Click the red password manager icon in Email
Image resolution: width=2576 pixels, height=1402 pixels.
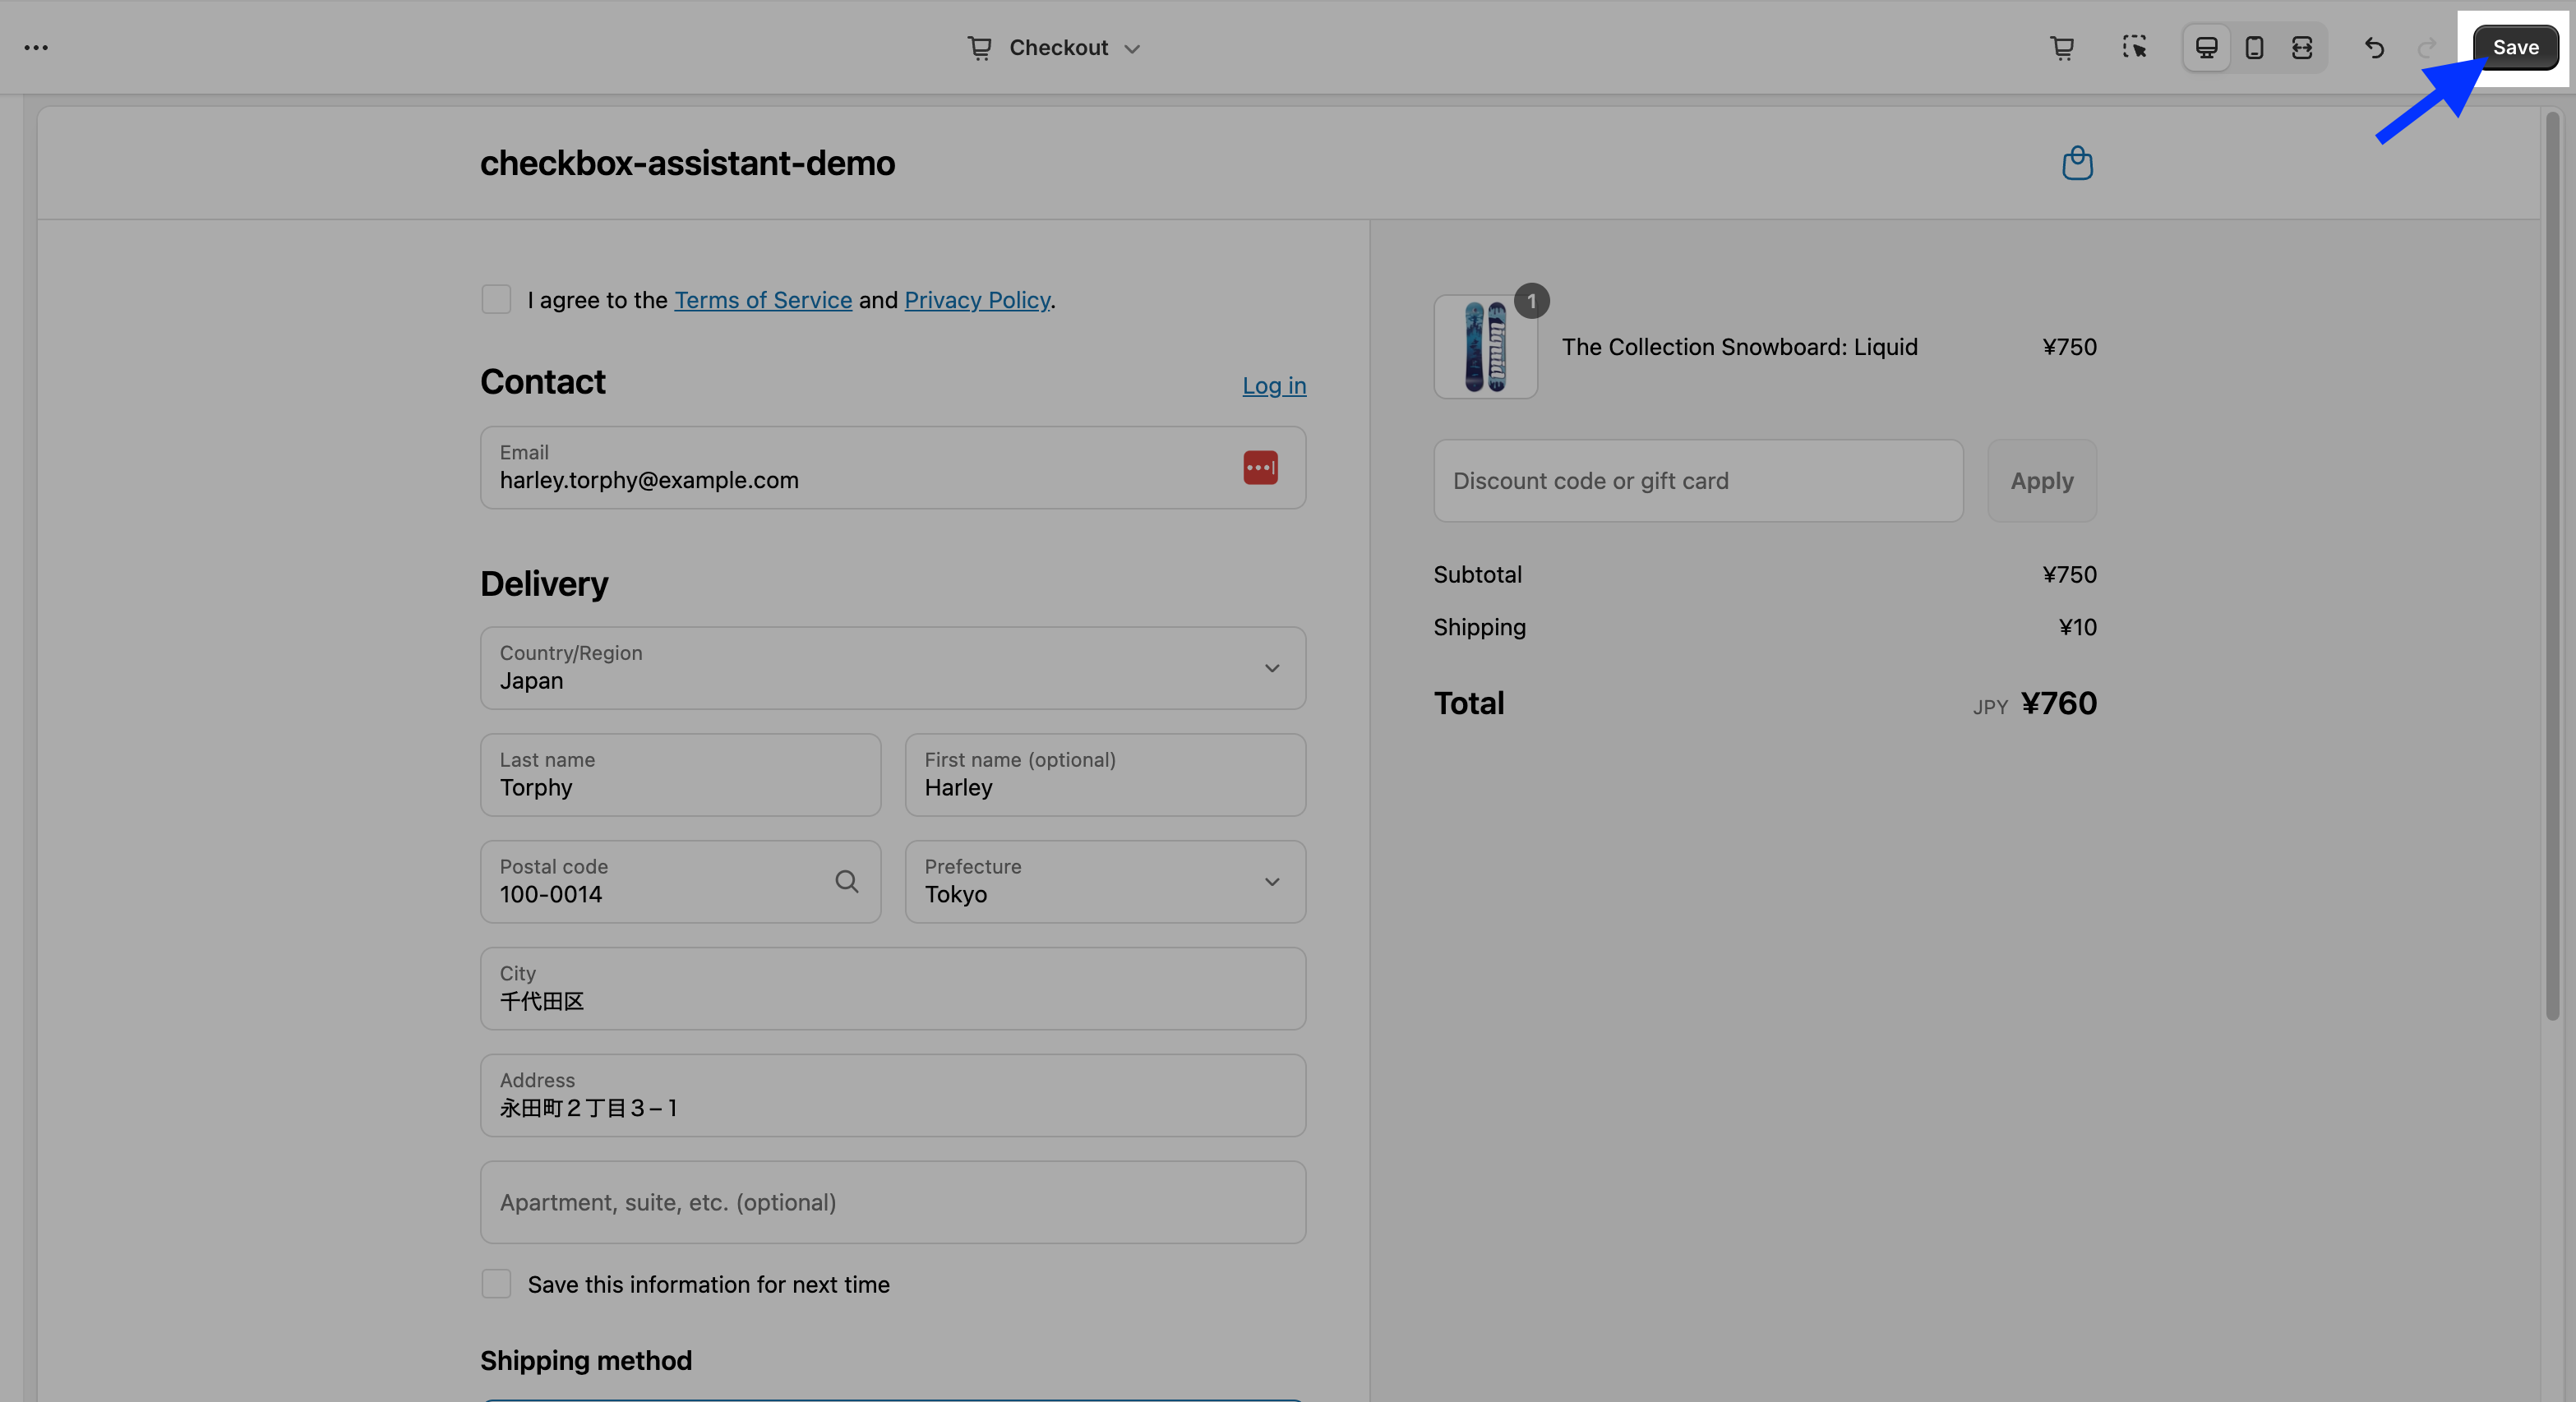(1260, 467)
